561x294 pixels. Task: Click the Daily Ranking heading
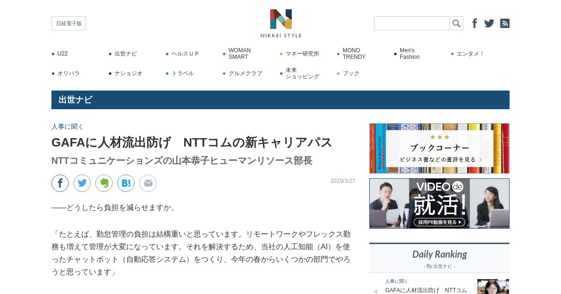tap(439, 254)
